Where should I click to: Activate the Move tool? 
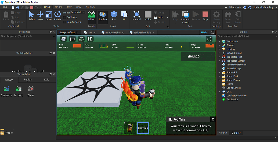pyautogui.click(x=40, y=16)
